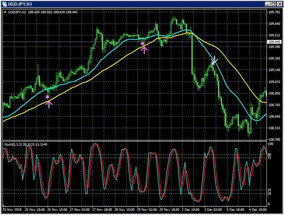Click the 109.015 price scale value

click(x=274, y=82)
